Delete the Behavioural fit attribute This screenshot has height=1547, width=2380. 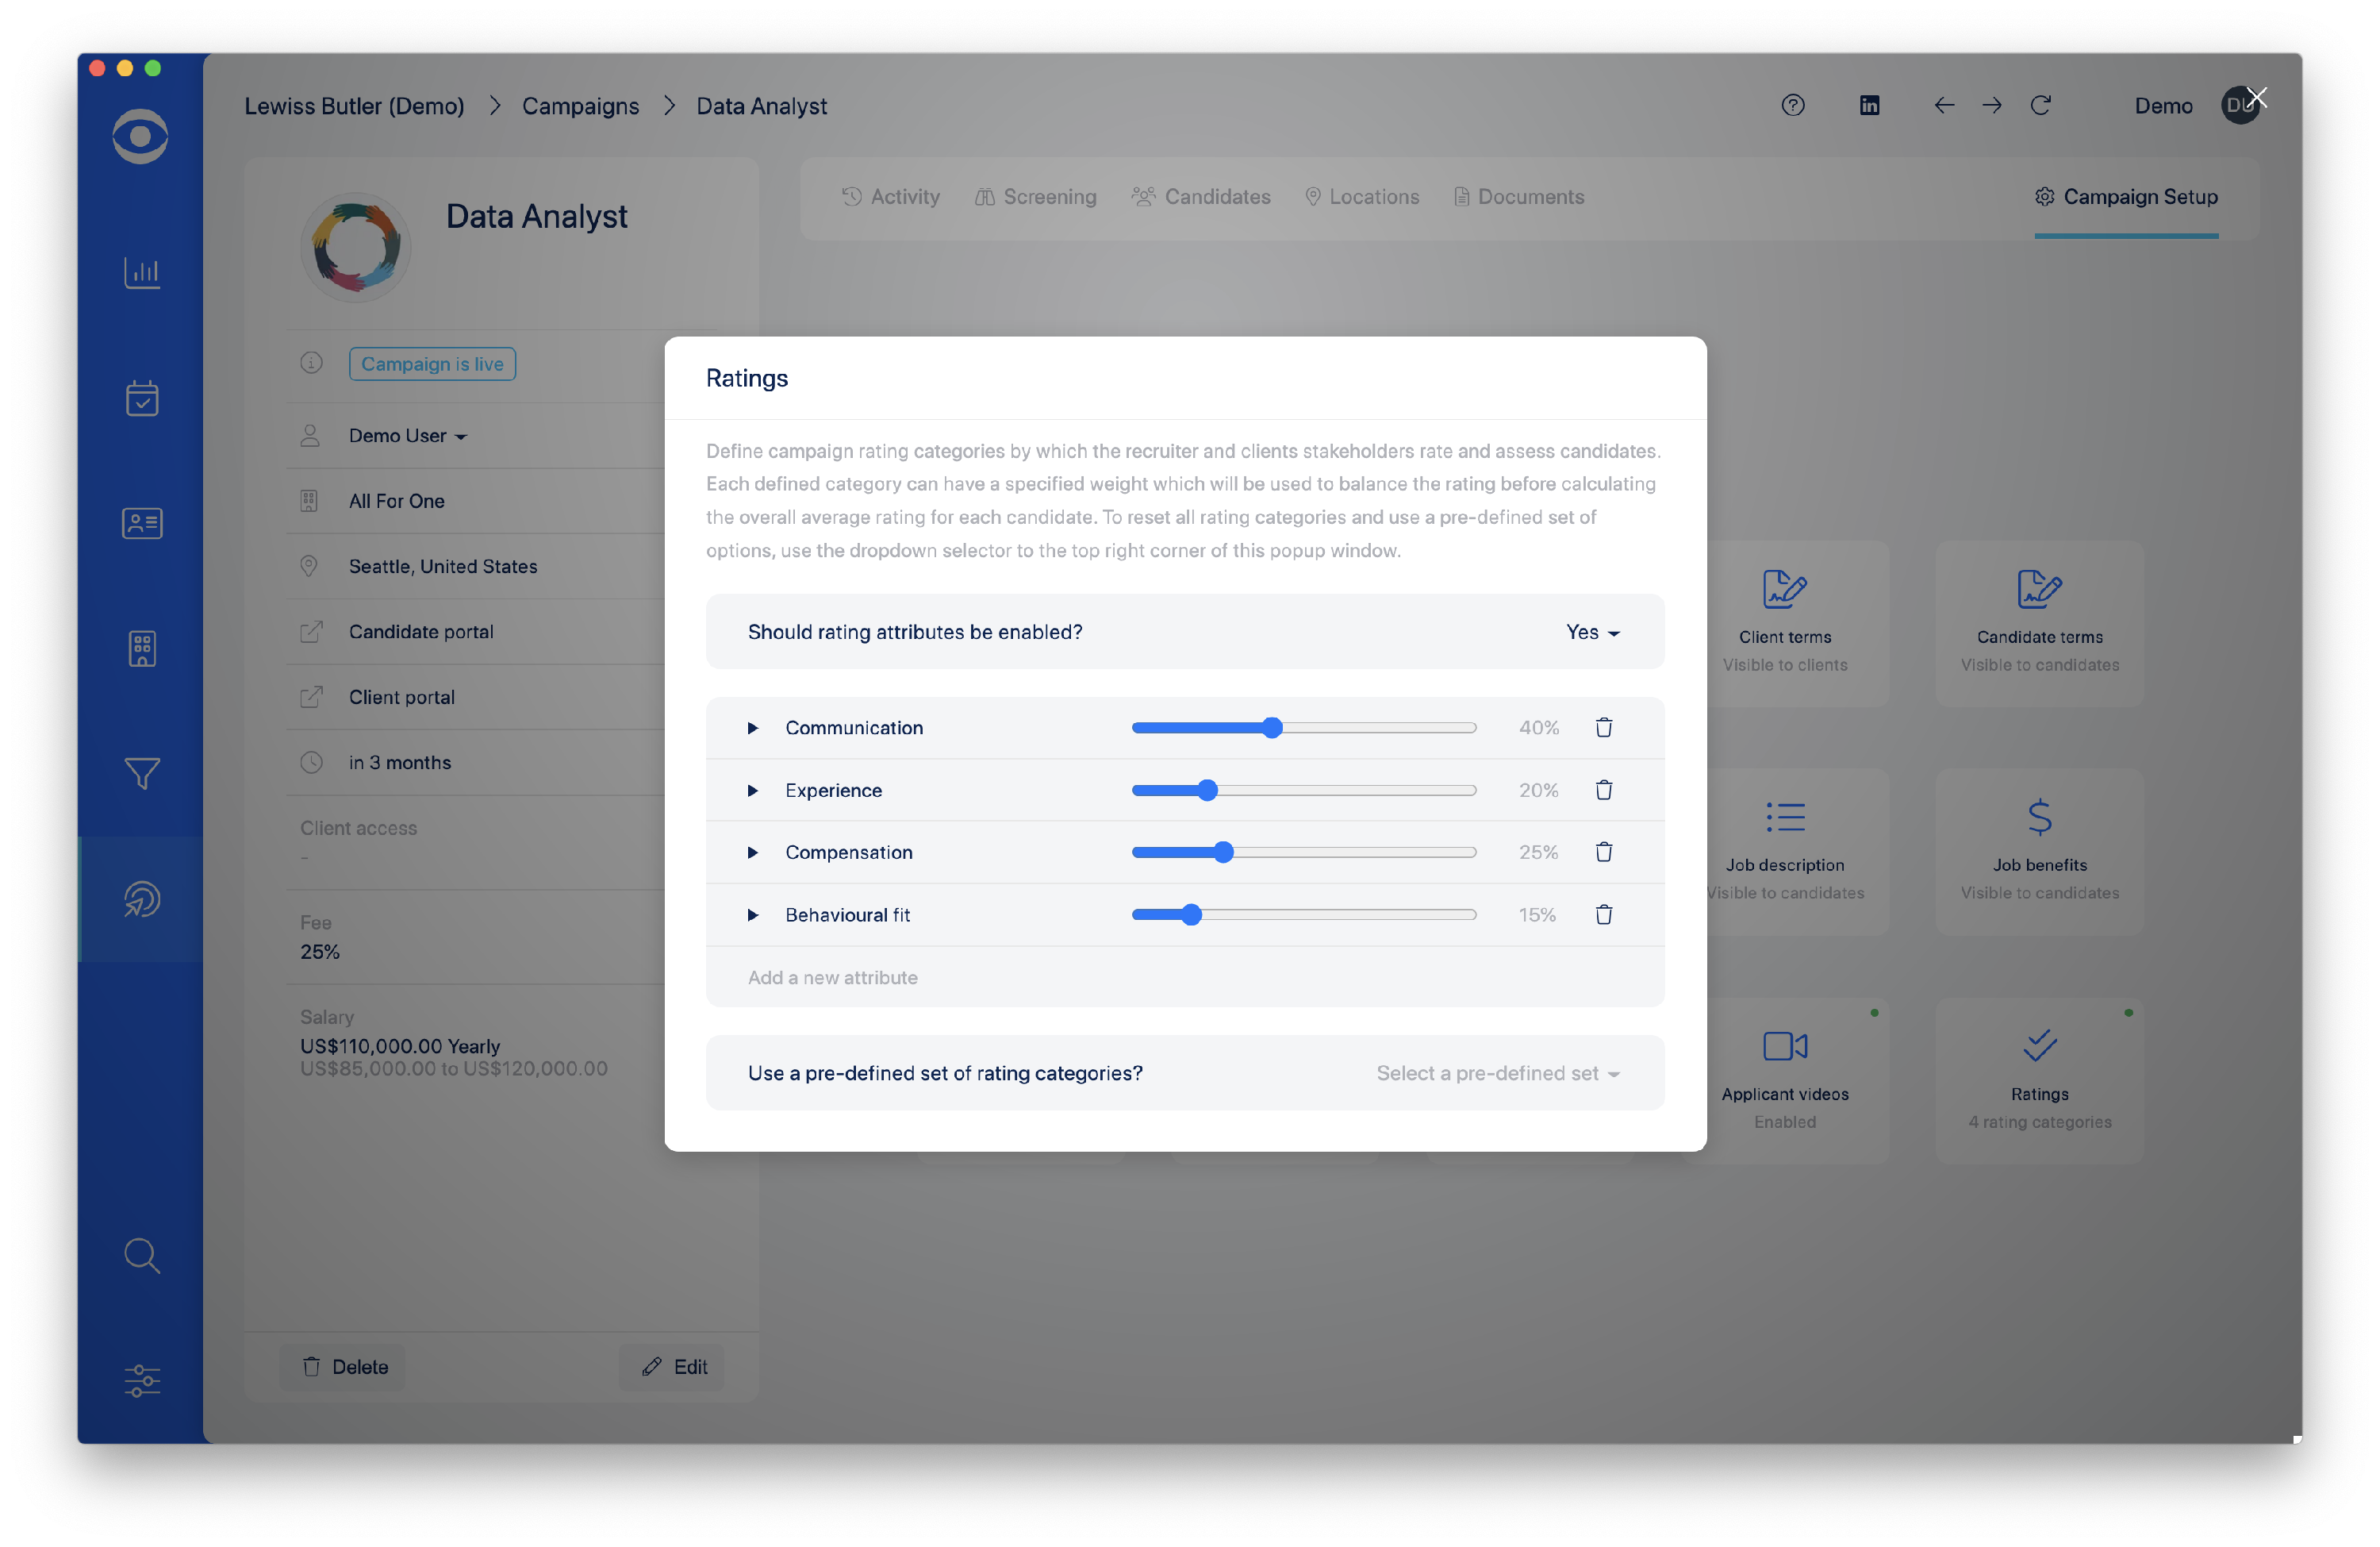coord(1603,914)
